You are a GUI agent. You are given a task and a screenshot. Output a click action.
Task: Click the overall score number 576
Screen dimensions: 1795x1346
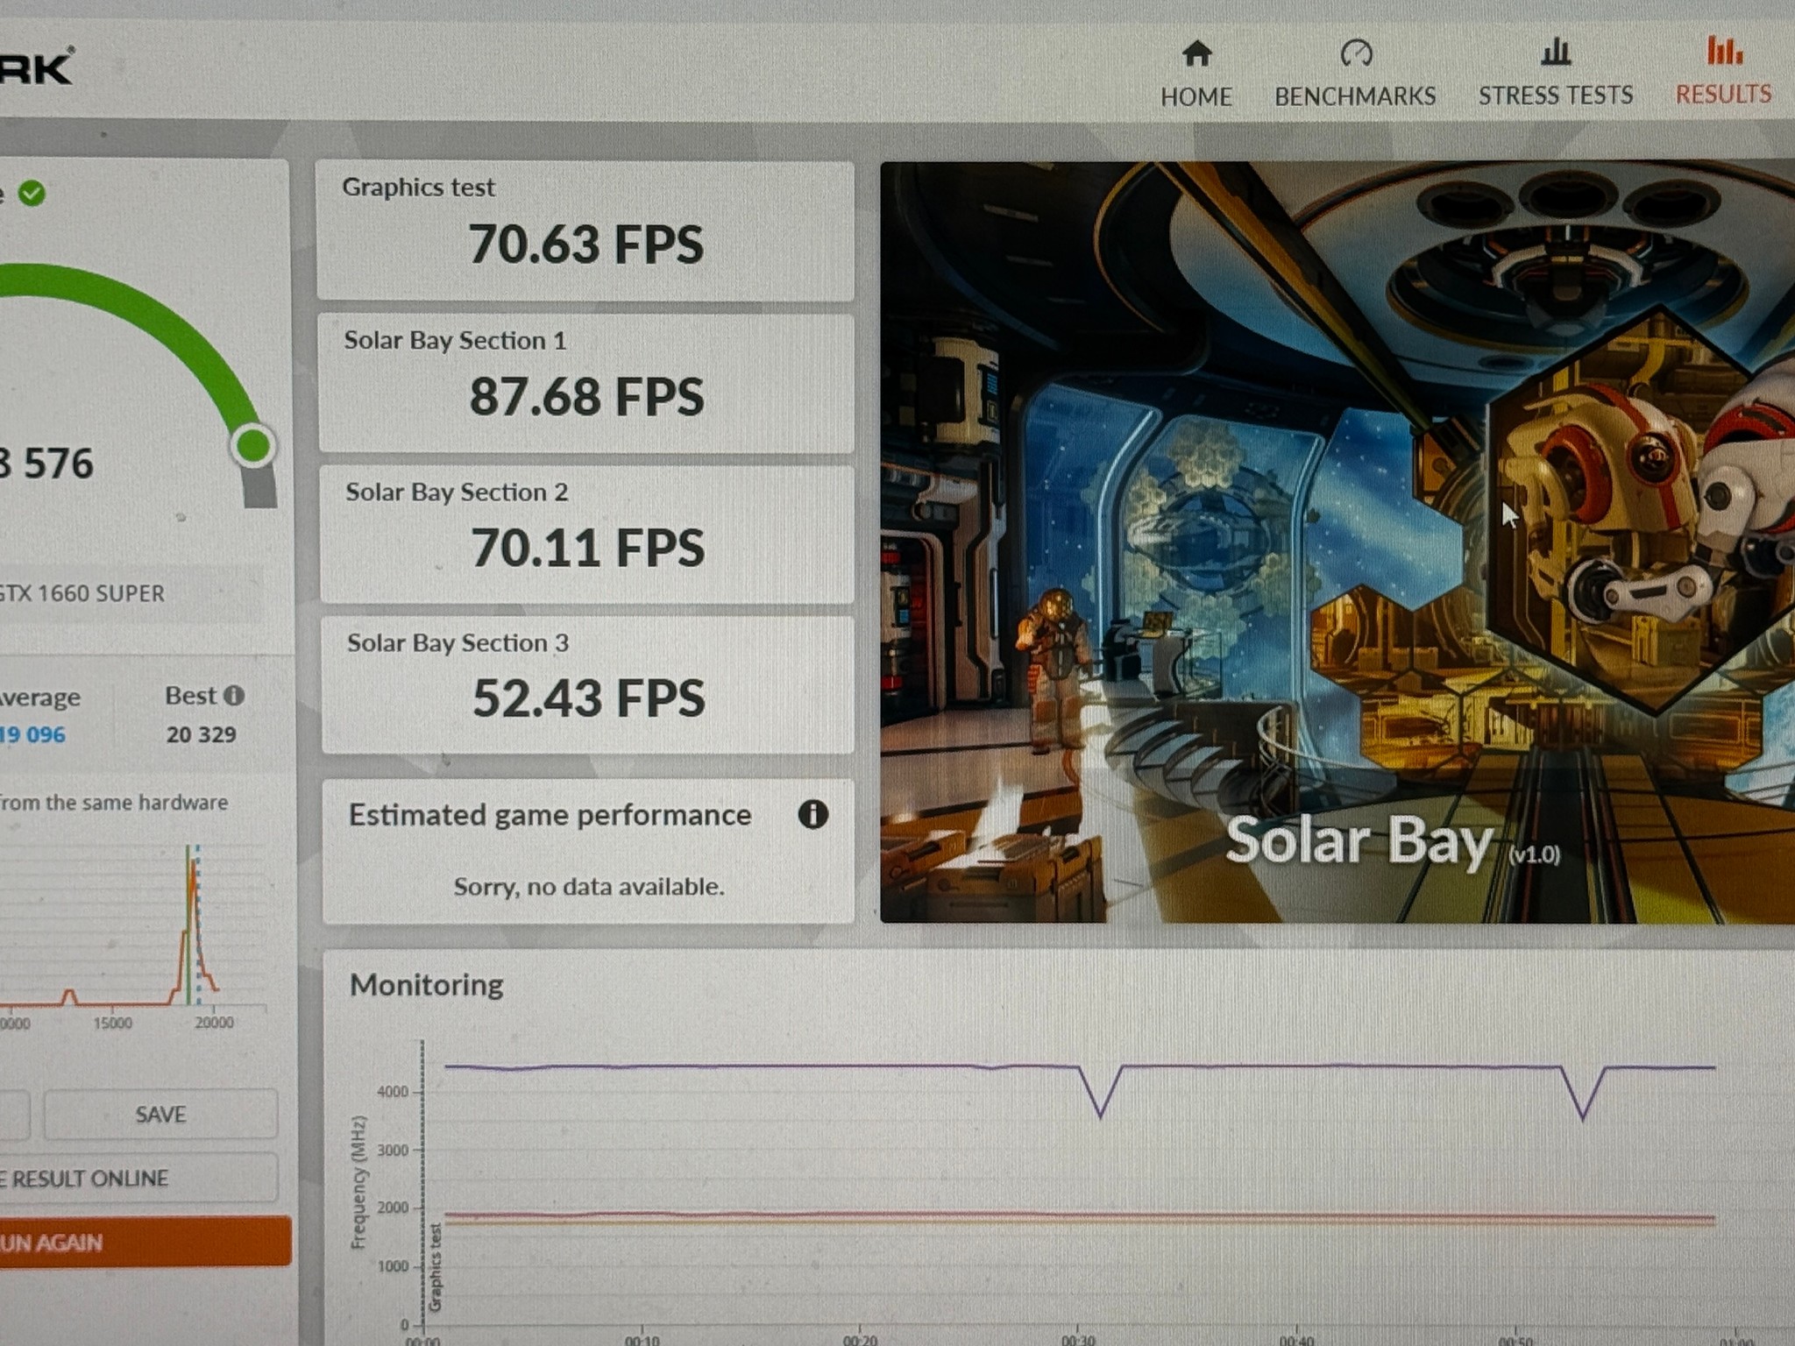tap(47, 463)
